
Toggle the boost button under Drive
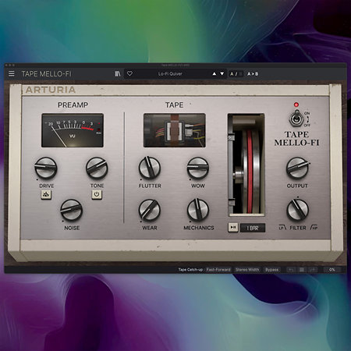(46, 194)
